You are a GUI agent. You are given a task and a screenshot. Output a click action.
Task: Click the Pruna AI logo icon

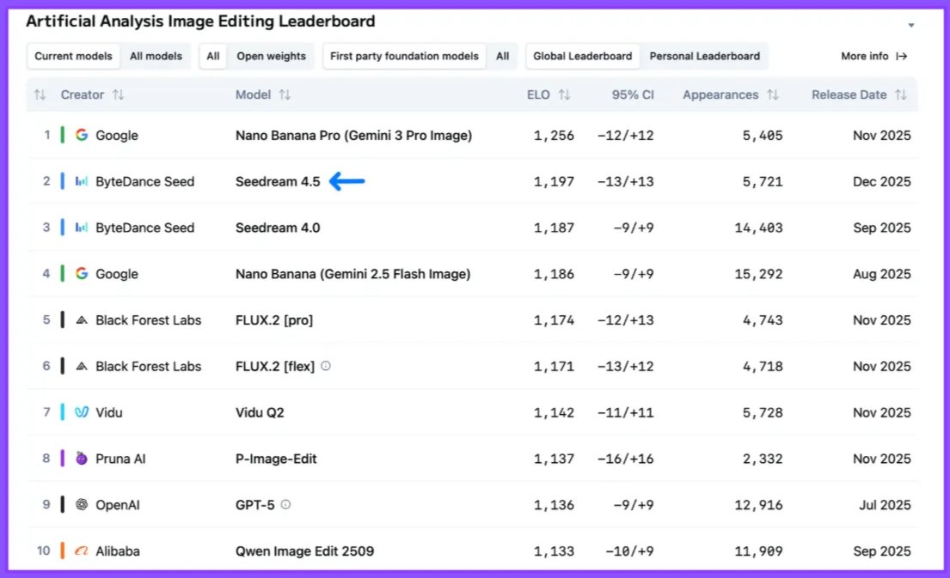point(80,459)
